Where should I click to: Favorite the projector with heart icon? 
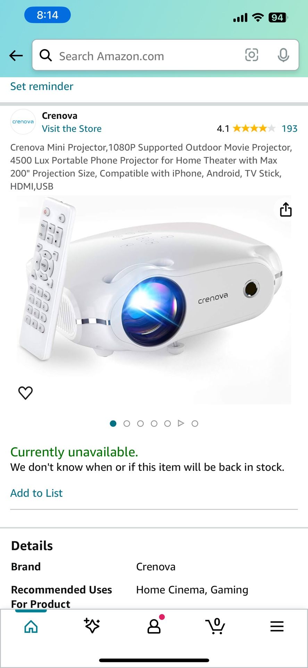click(x=25, y=393)
